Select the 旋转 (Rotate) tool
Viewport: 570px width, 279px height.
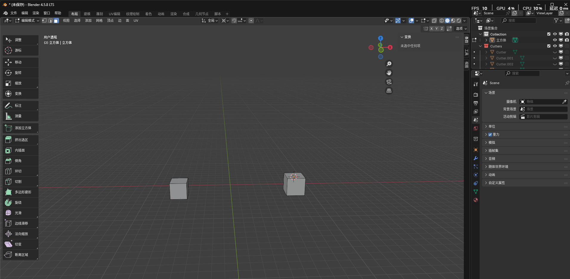pyautogui.click(x=21, y=73)
